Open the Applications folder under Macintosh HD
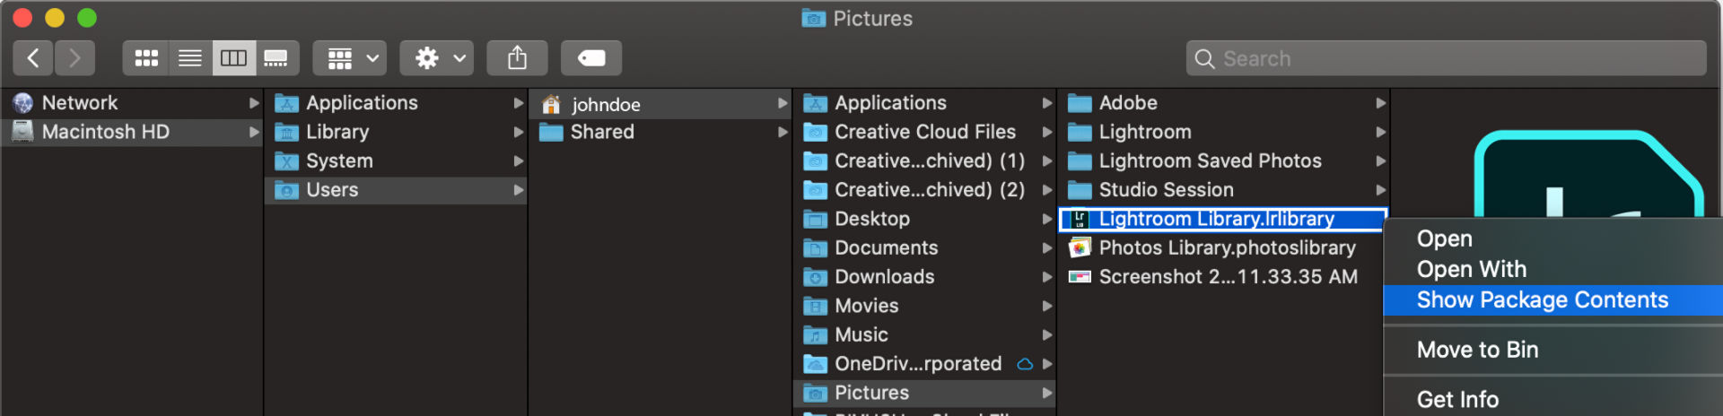 [396, 103]
